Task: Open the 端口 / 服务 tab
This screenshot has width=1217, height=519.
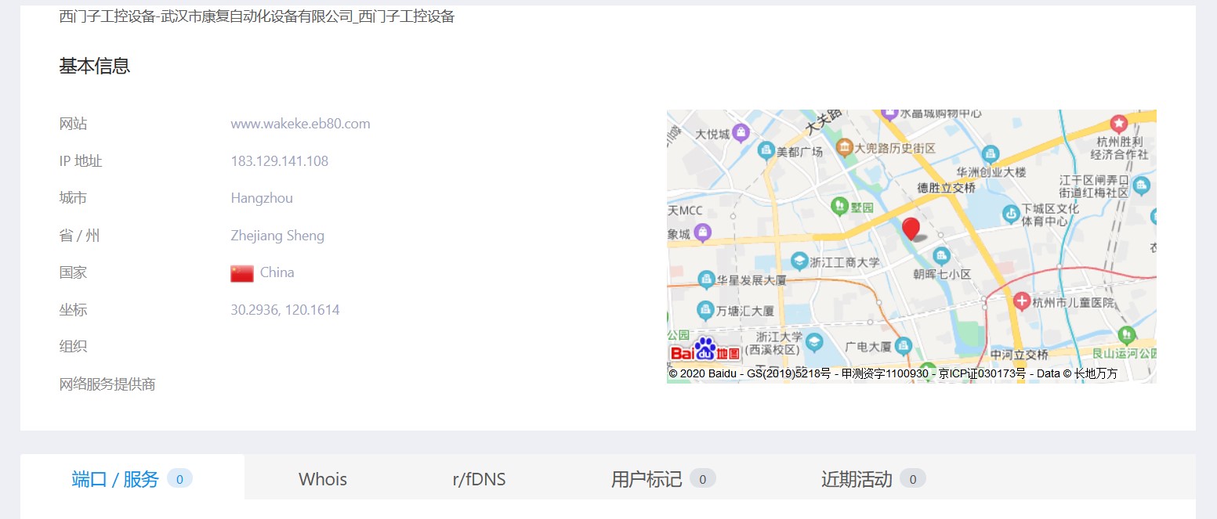Action: 132,478
